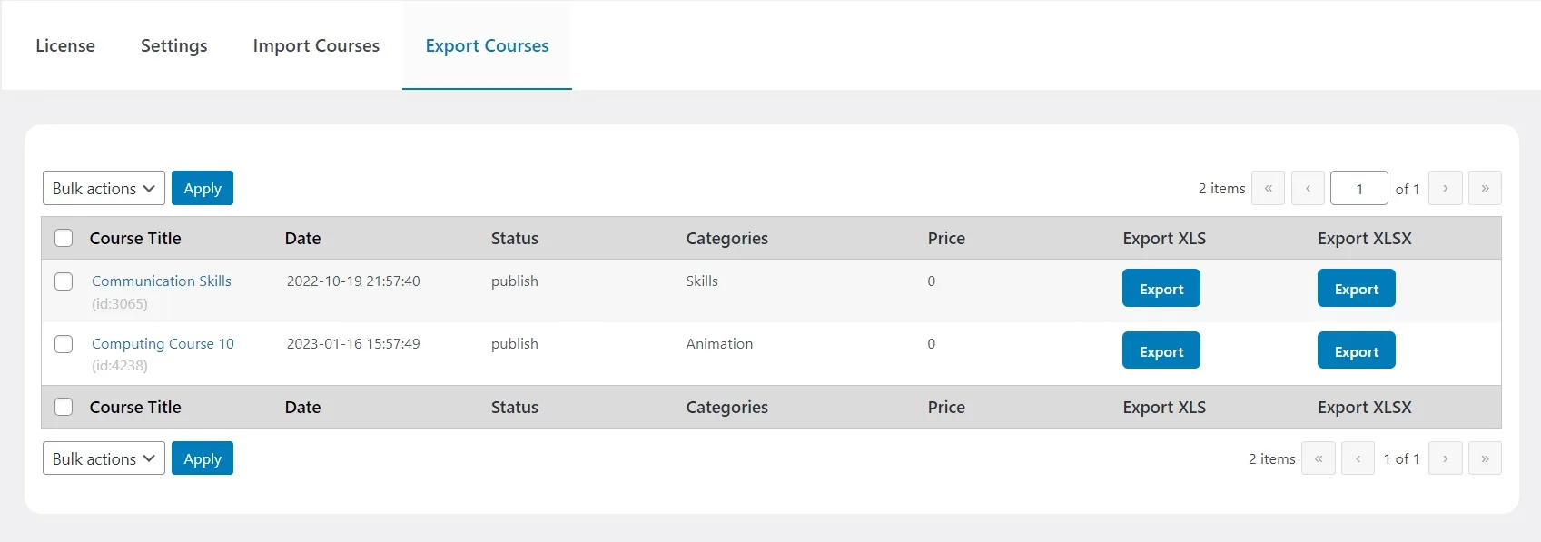The width and height of the screenshot is (1541, 542).
Task: Export Communication Skills as XLS
Action: pyautogui.click(x=1161, y=288)
